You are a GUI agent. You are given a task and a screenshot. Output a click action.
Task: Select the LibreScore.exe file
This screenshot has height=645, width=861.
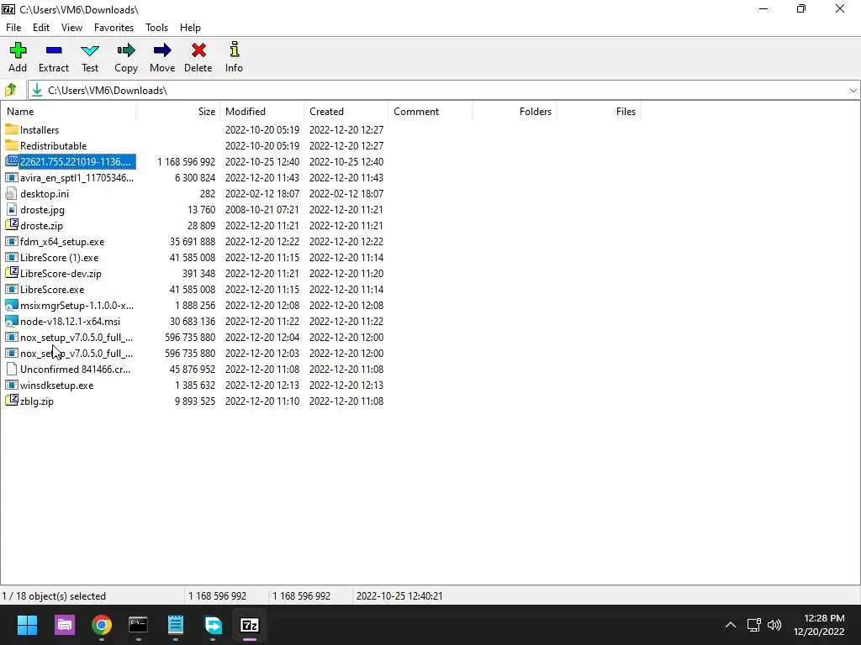52,289
